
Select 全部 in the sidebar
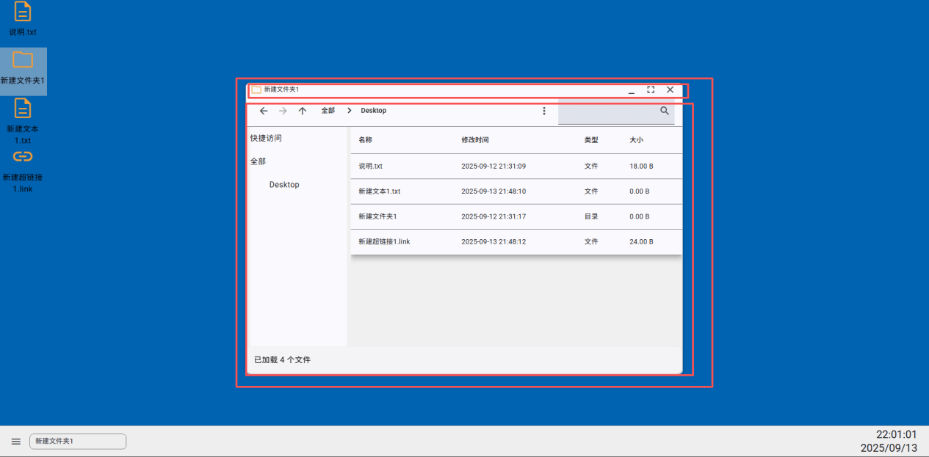pyautogui.click(x=258, y=161)
